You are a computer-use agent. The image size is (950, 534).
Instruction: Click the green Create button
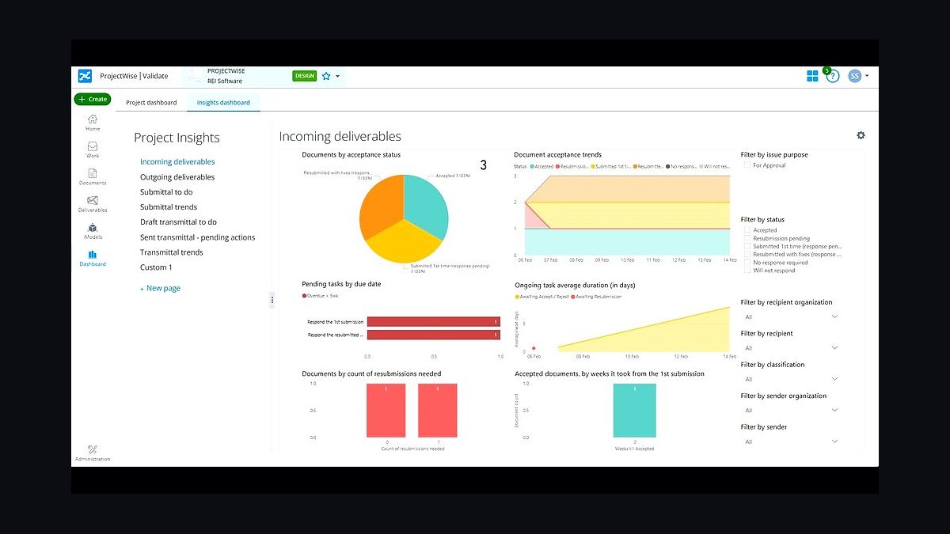93,99
